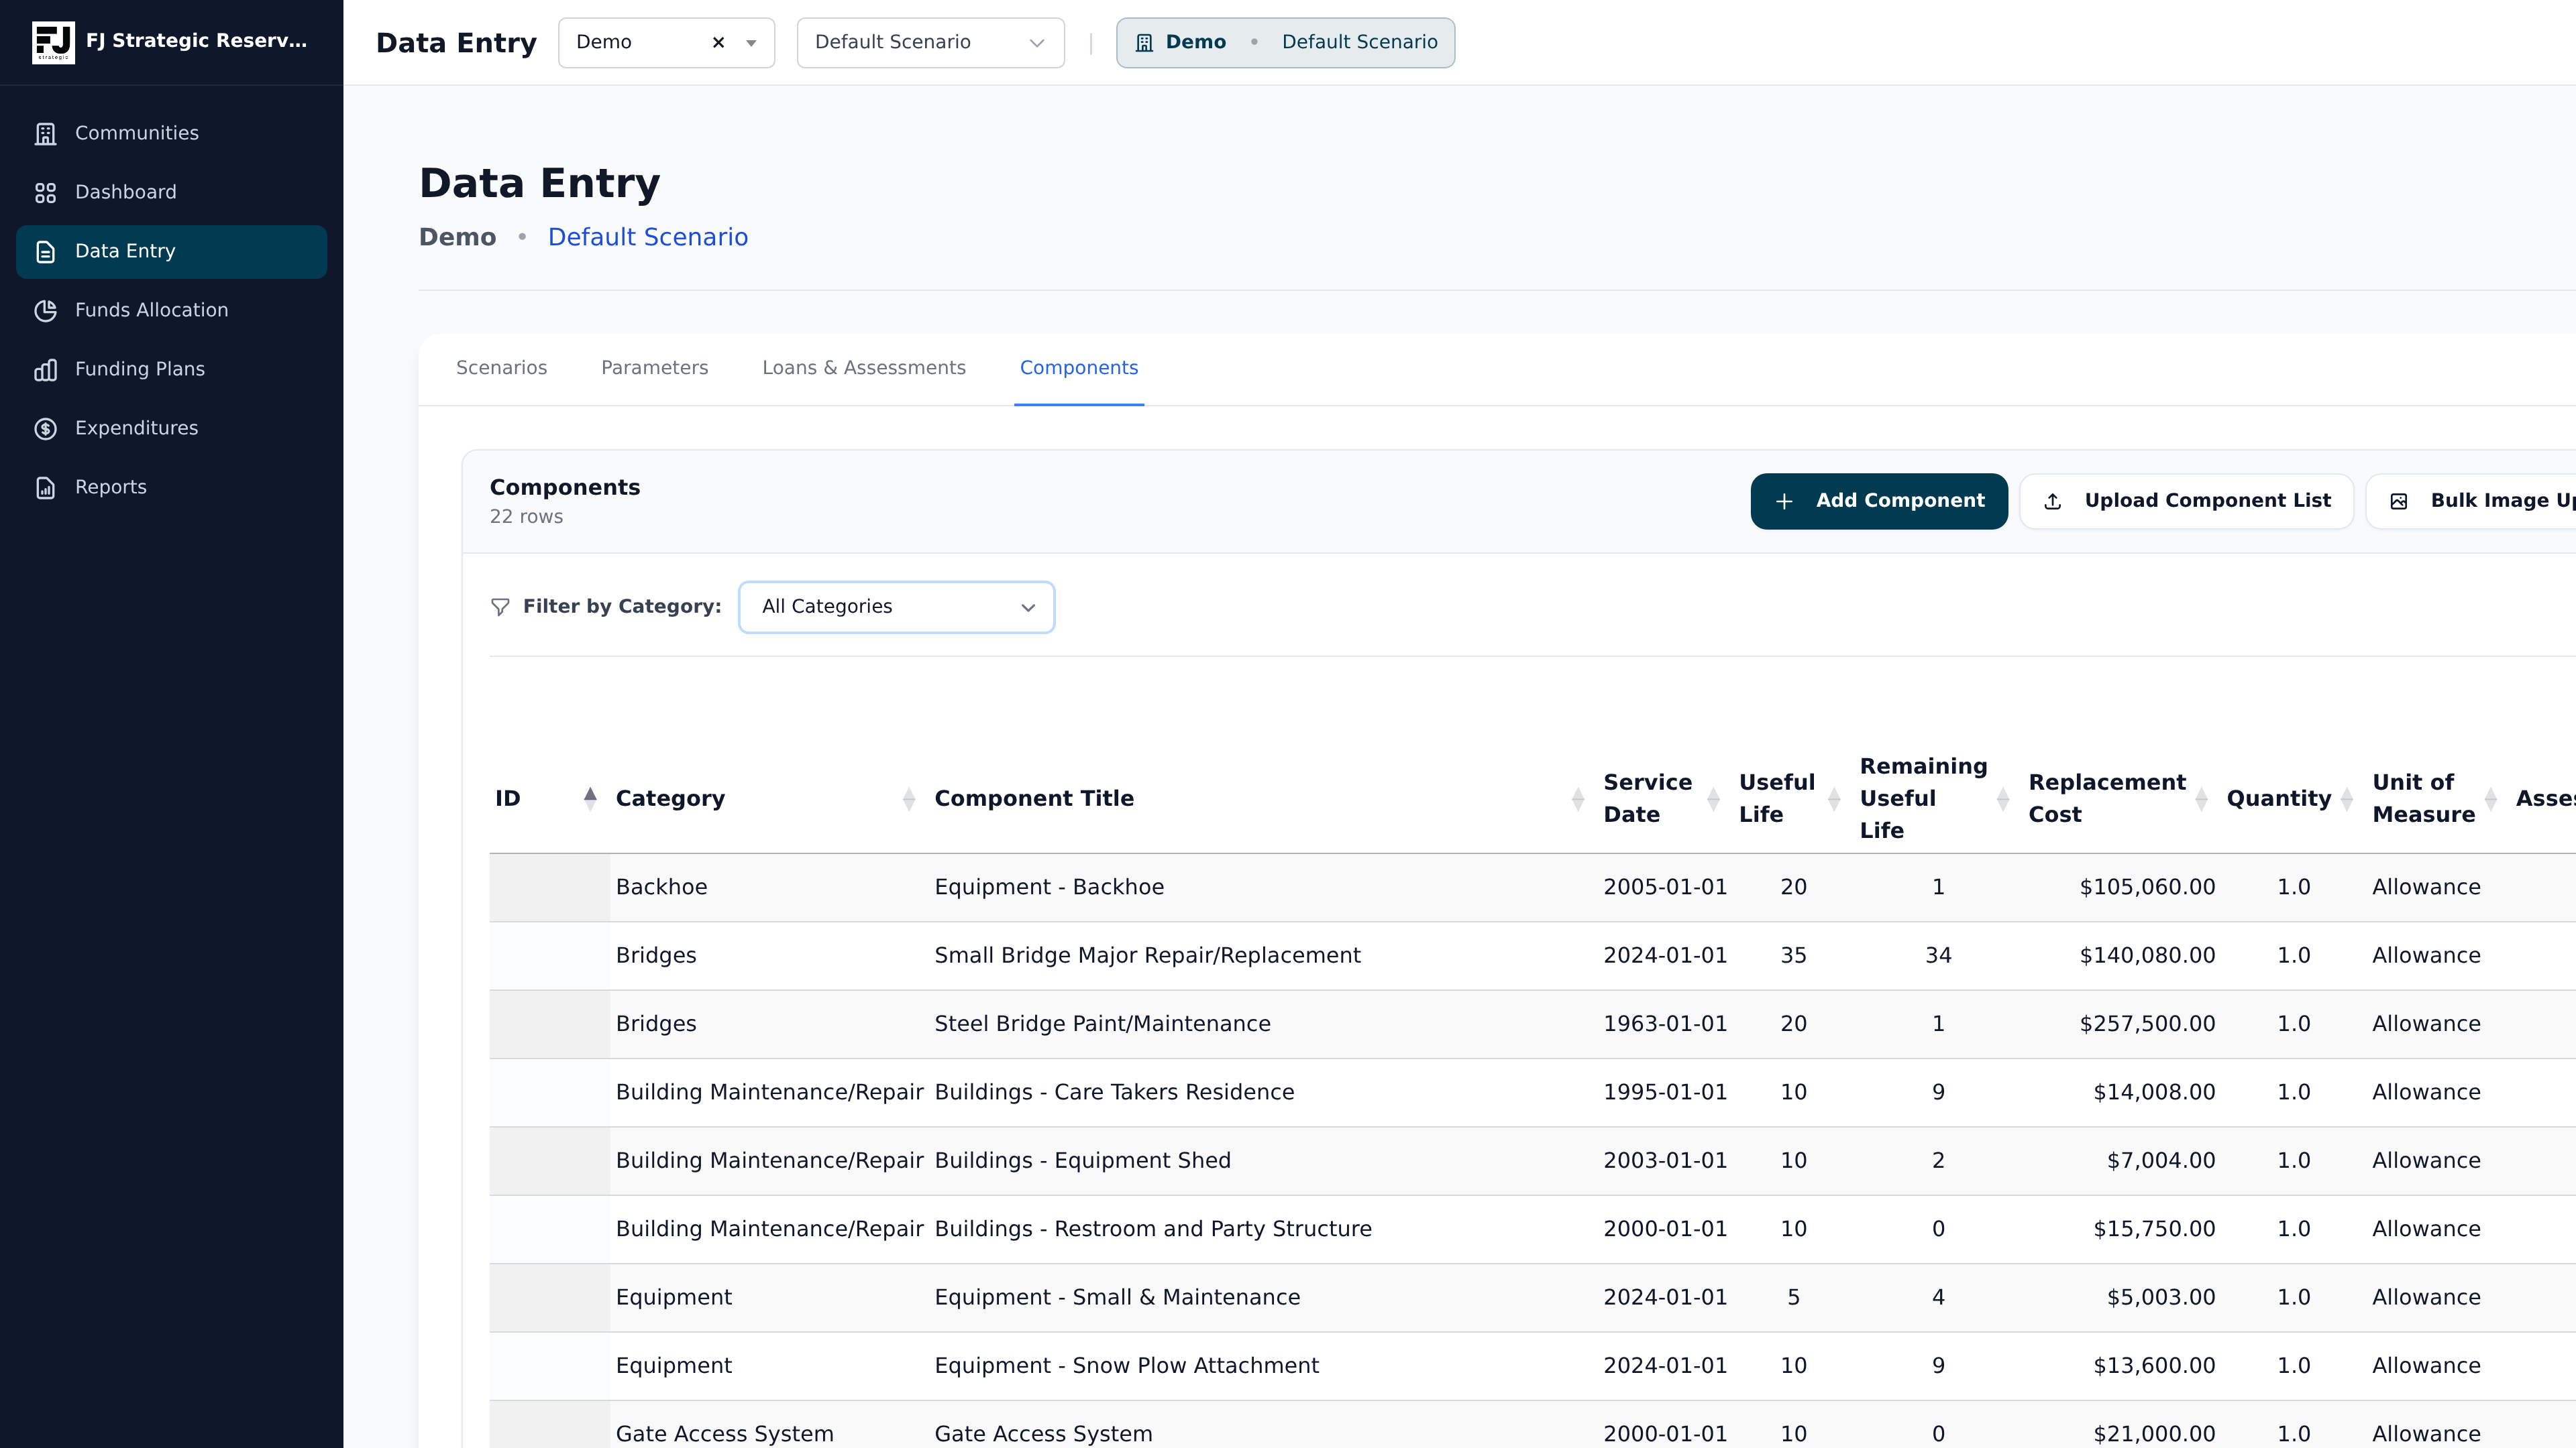Click Buildings - Care Takers Residence
The height and width of the screenshot is (1448, 2576).
pyautogui.click(x=1114, y=1092)
